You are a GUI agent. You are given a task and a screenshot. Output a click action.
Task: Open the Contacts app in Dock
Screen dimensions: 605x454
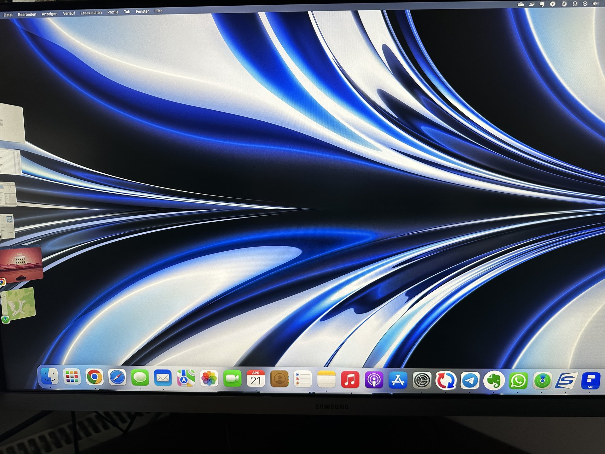279,379
